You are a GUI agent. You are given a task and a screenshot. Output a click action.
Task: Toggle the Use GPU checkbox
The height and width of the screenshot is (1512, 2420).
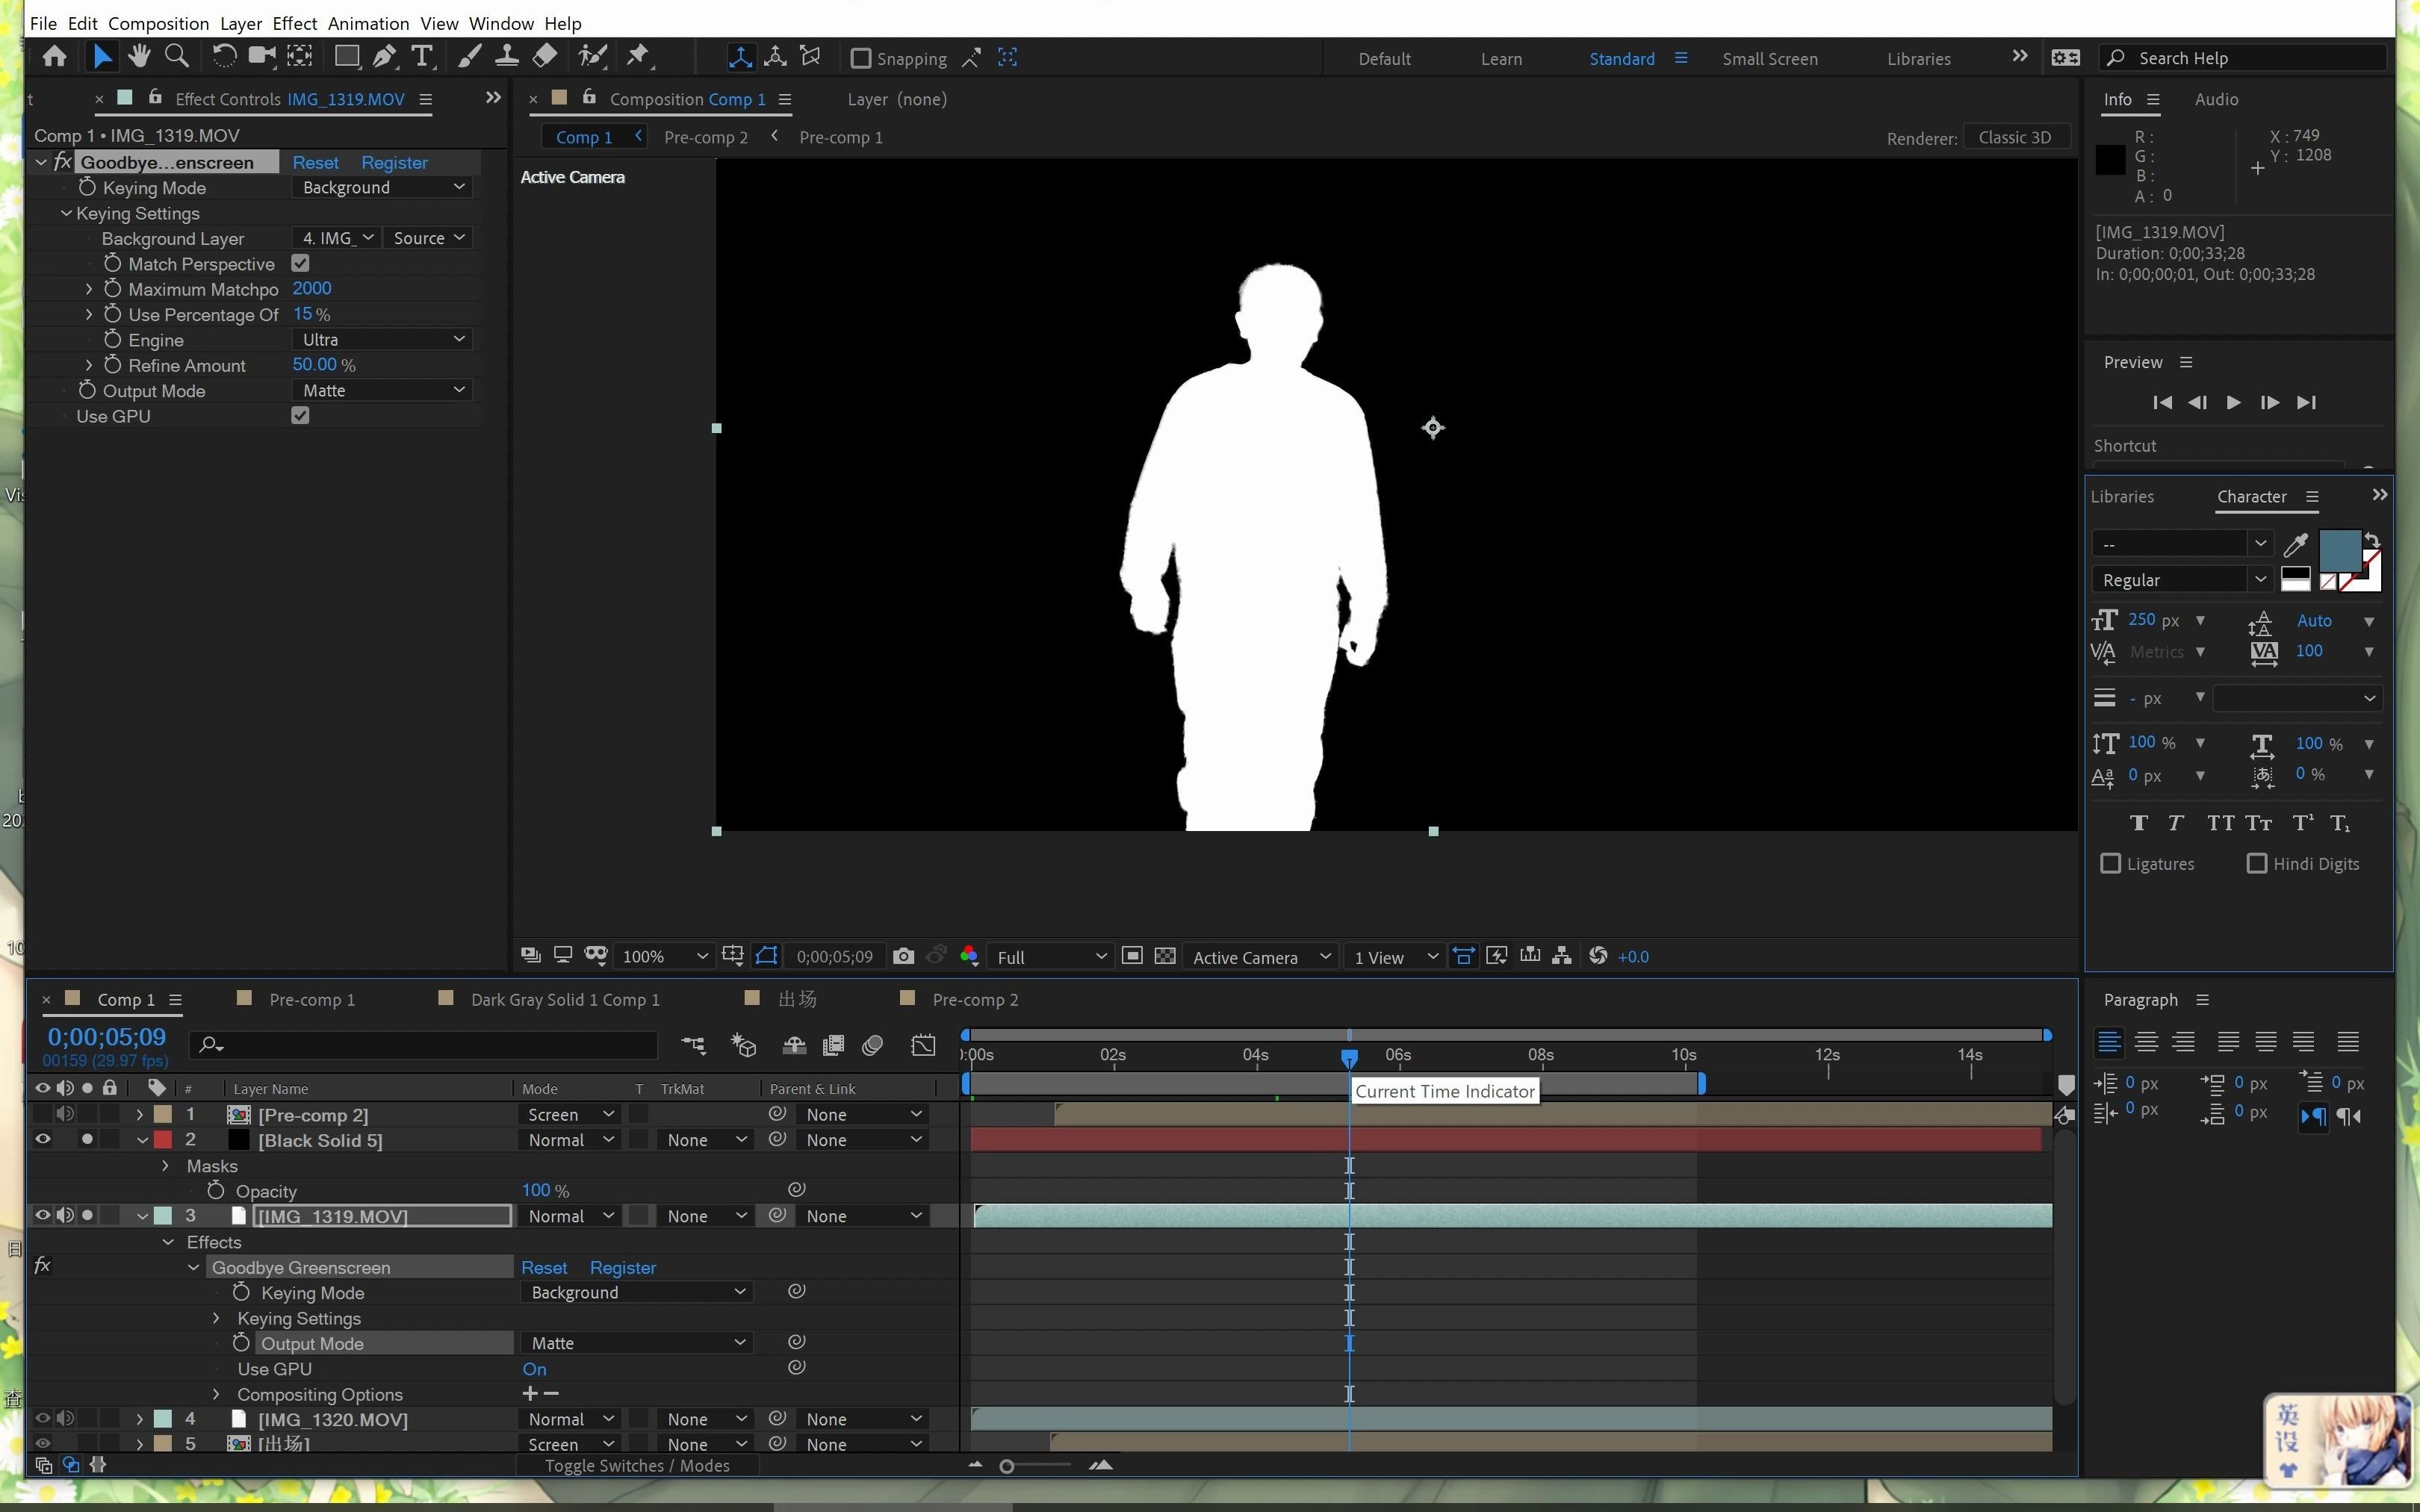coord(300,416)
